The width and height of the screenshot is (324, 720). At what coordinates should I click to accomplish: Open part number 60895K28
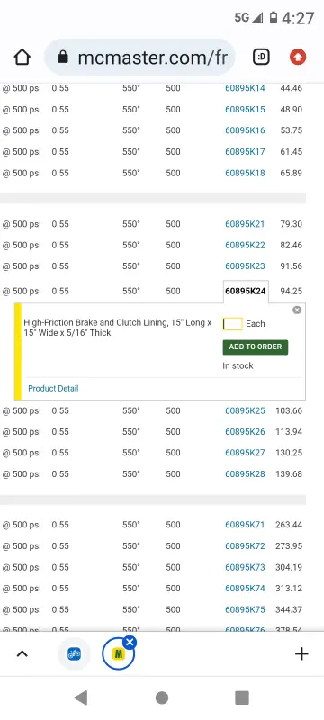[245, 474]
